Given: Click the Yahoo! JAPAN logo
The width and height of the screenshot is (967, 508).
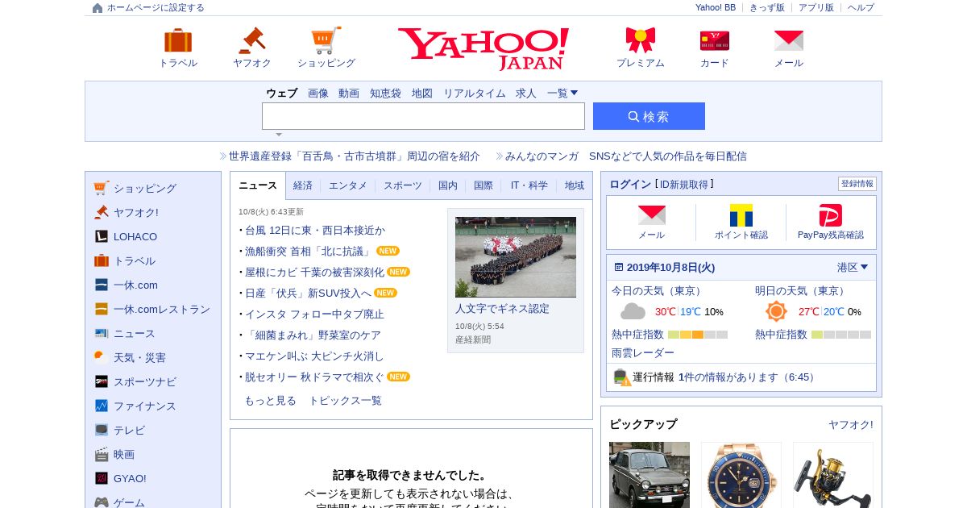Looking at the screenshot, I should (483, 48).
